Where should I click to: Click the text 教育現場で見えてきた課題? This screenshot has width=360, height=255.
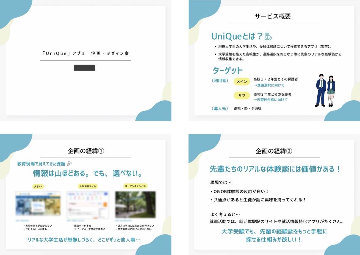click(x=41, y=164)
